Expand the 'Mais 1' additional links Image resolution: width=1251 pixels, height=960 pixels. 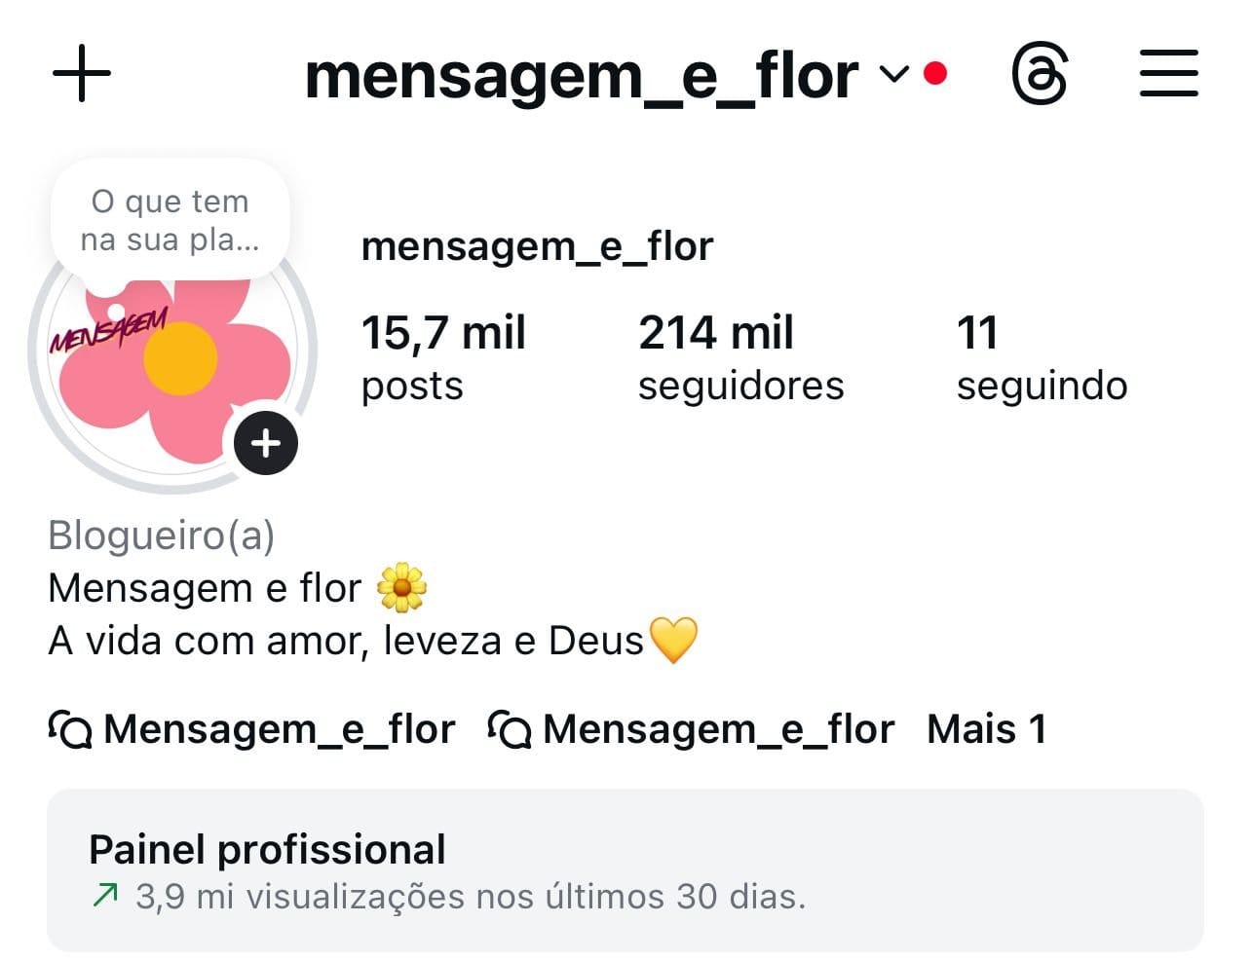(x=986, y=728)
